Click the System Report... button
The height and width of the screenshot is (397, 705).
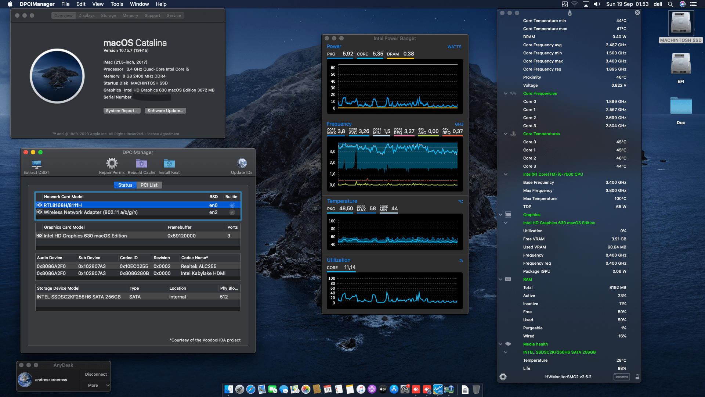pos(122,111)
